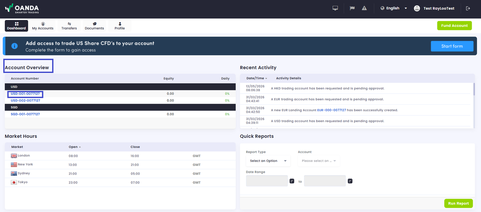This screenshot has width=481, height=212.
Task: Click the Tokyo Japan flag icon
Action: 14,182
